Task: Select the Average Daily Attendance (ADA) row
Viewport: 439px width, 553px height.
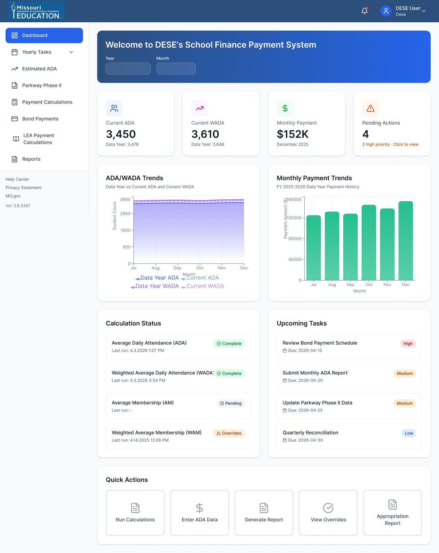Action: click(178, 347)
